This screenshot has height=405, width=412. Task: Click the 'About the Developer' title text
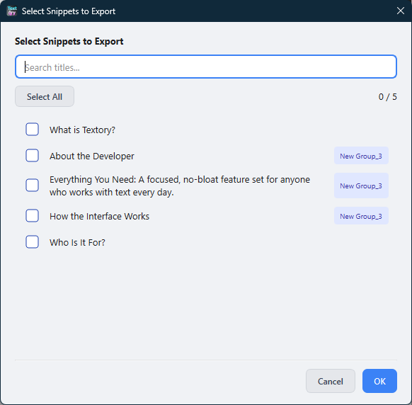pyautogui.click(x=92, y=156)
